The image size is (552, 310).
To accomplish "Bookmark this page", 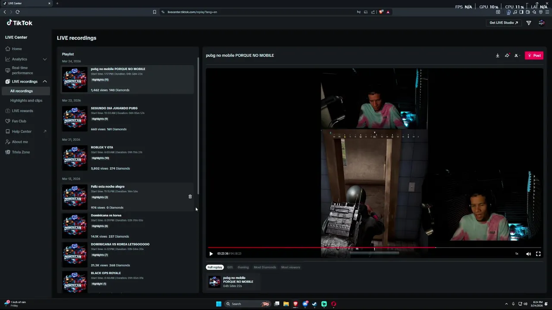I will (x=154, y=12).
